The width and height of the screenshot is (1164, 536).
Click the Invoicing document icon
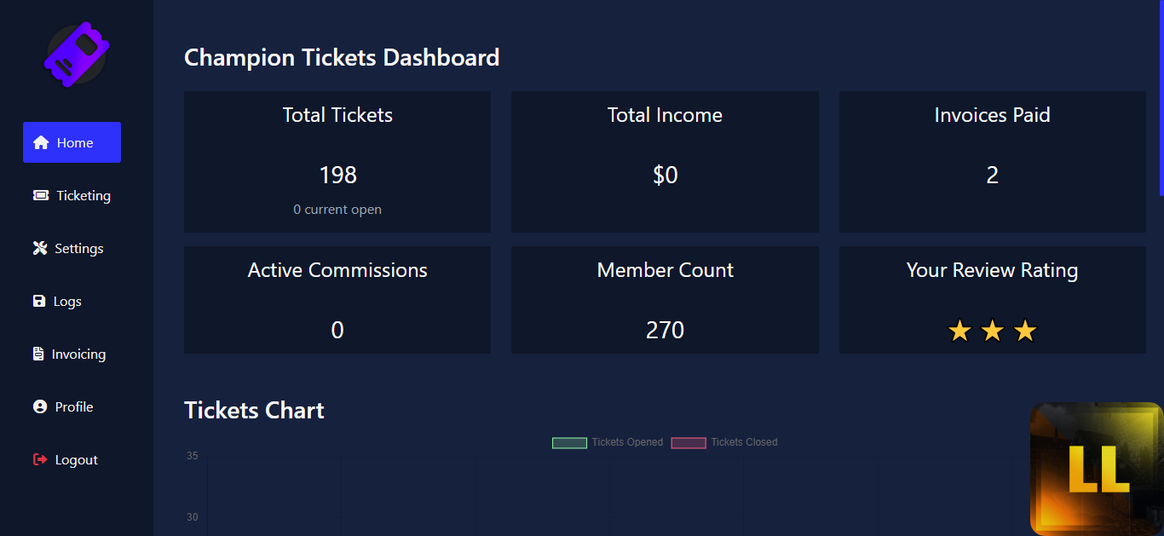pos(38,354)
